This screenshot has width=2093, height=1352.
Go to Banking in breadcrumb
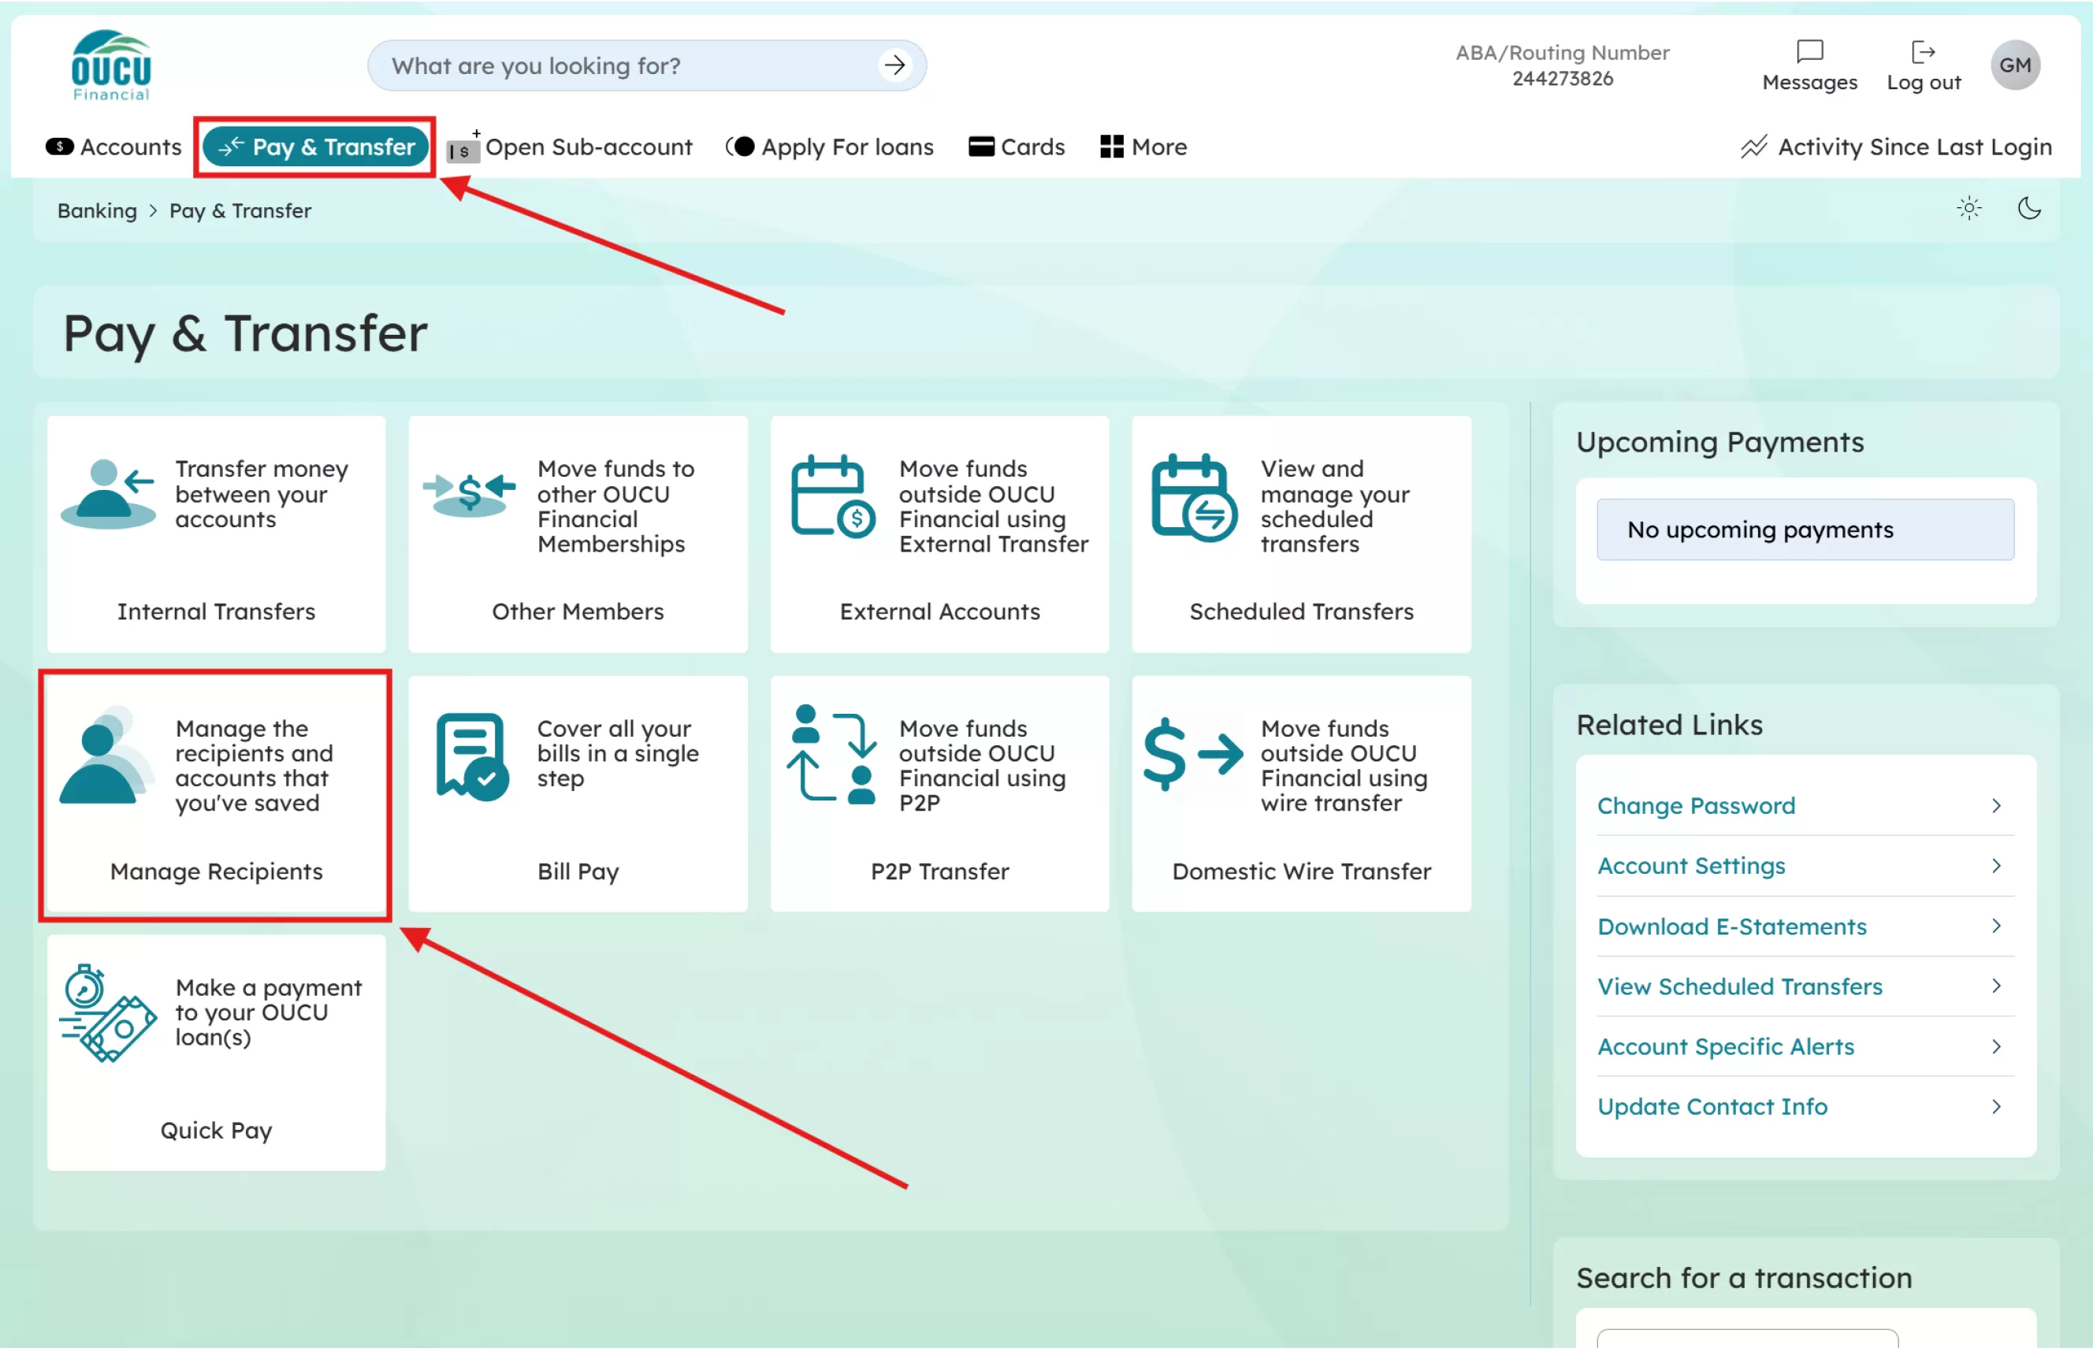[x=98, y=210]
